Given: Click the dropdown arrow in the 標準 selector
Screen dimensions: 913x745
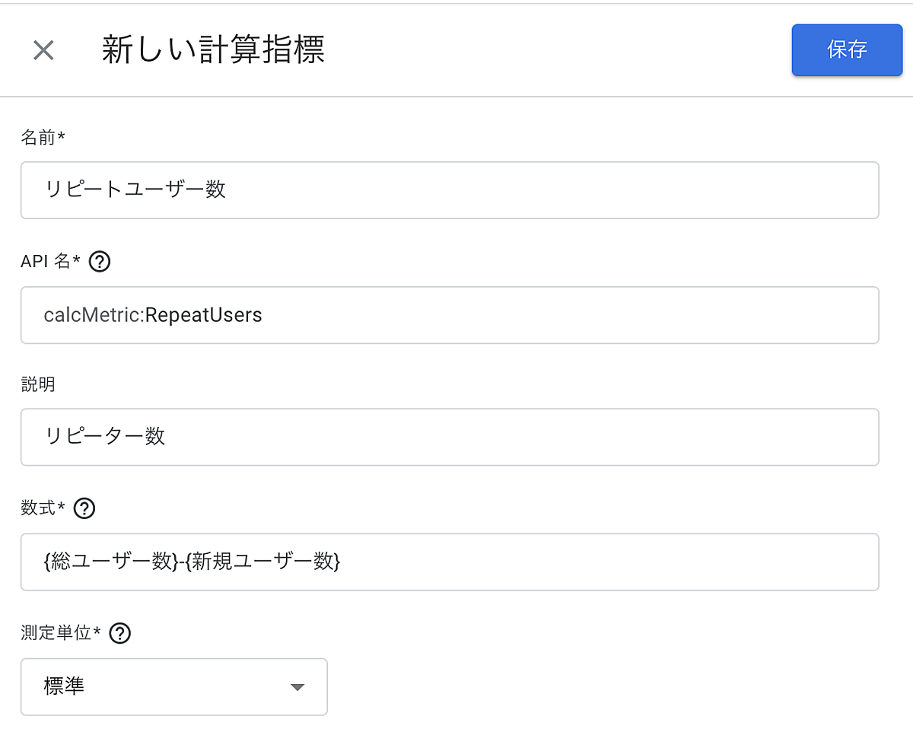Looking at the screenshot, I should (x=297, y=687).
